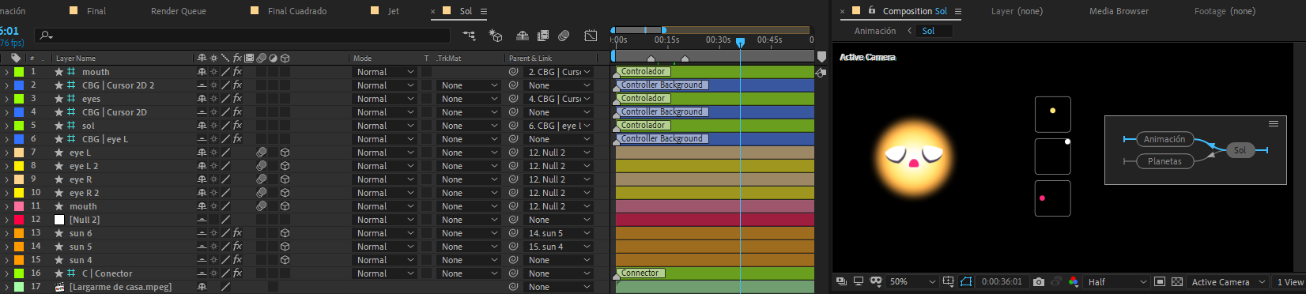1306x294 pixels.
Task: Open viewer magnification 50% dropdown
Action: [x=913, y=282]
